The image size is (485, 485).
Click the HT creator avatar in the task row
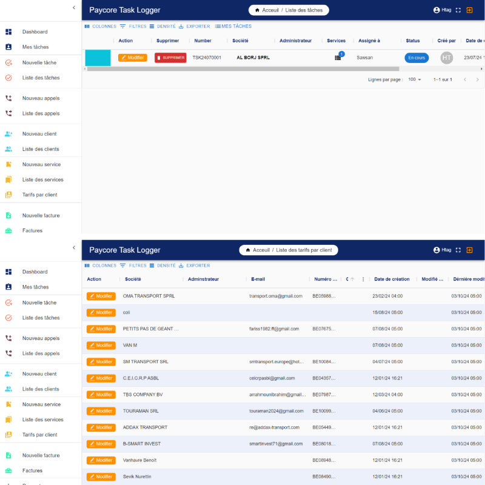[447, 58]
